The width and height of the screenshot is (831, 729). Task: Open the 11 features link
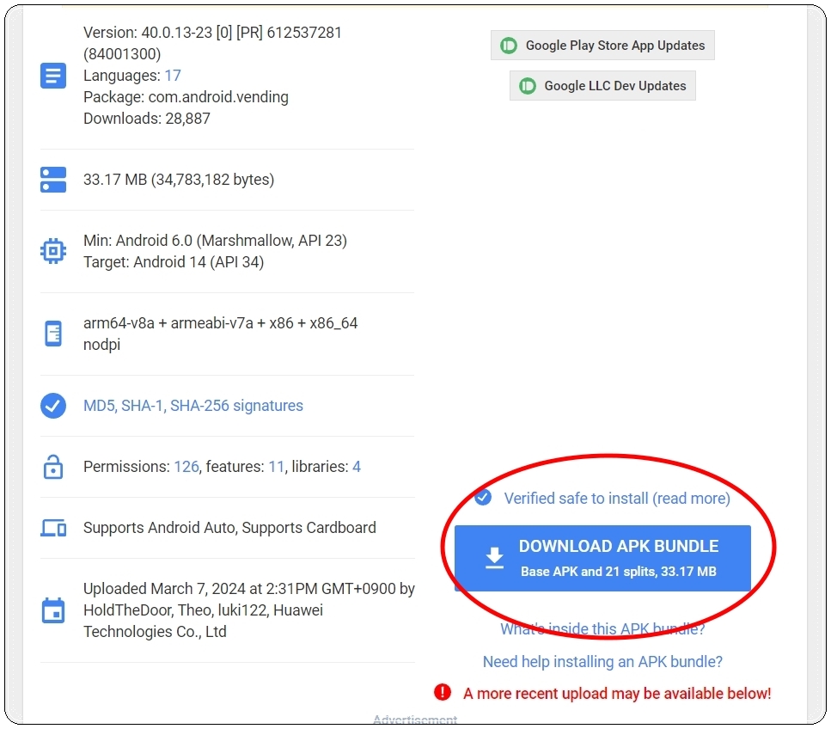coord(276,467)
